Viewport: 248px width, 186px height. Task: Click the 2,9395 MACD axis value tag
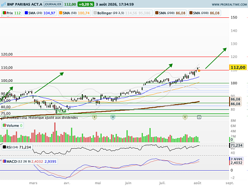236,159
